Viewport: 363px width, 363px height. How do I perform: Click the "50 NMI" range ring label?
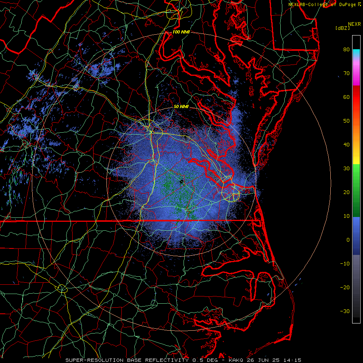pos(181,106)
